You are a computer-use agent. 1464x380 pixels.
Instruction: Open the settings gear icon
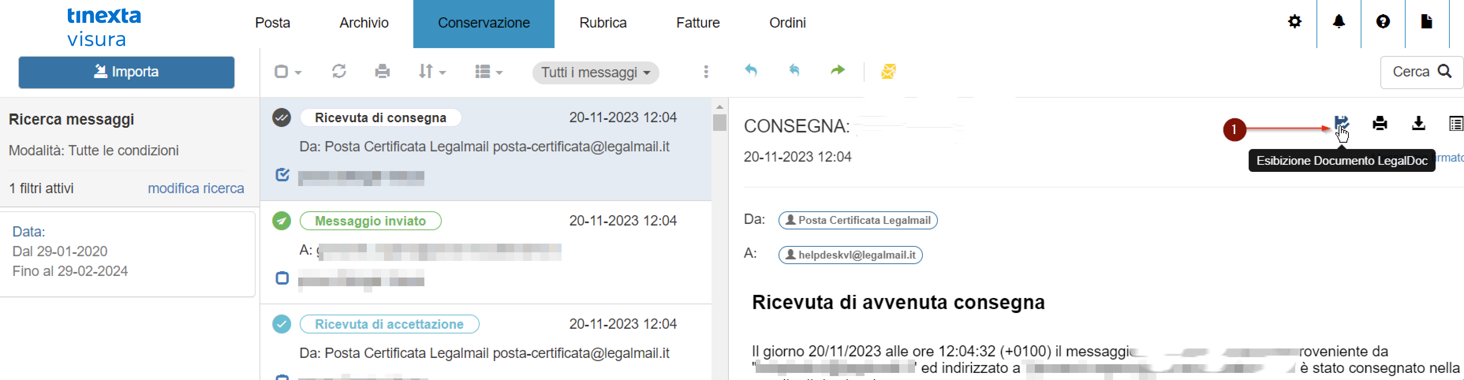coord(1295,22)
